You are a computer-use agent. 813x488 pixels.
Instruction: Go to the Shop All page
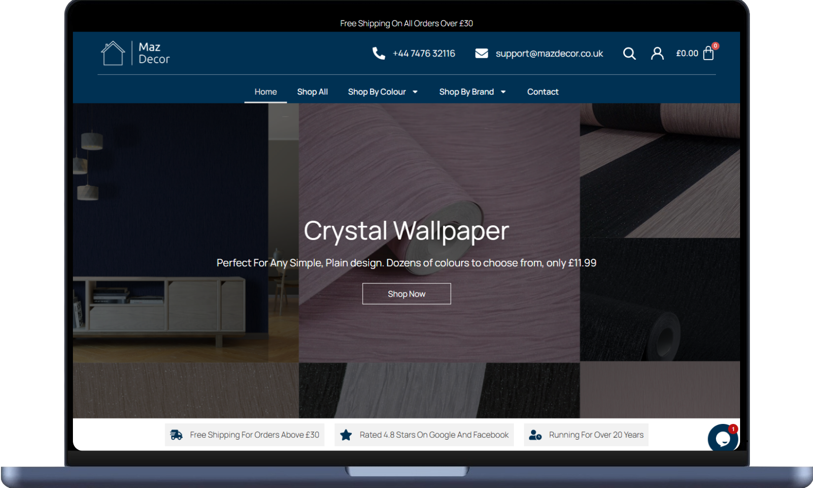click(x=312, y=92)
